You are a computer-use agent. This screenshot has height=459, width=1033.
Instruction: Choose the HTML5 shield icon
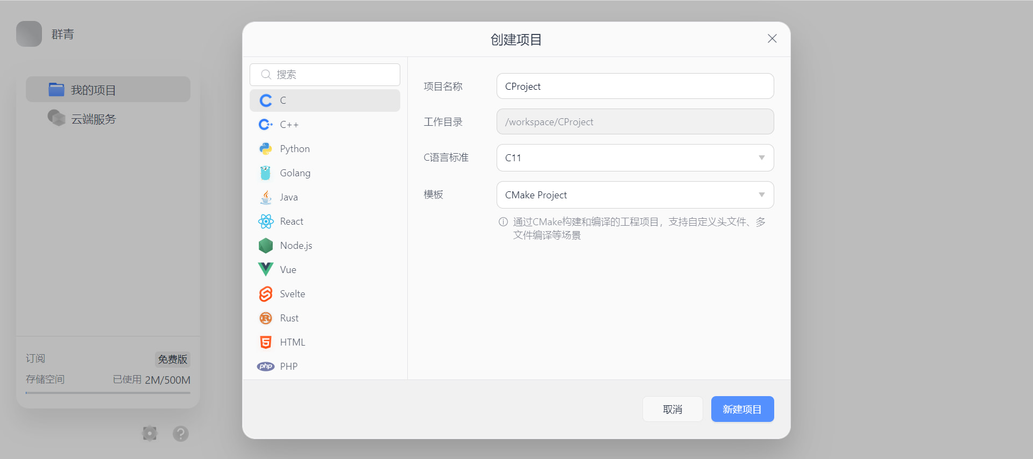pos(266,342)
